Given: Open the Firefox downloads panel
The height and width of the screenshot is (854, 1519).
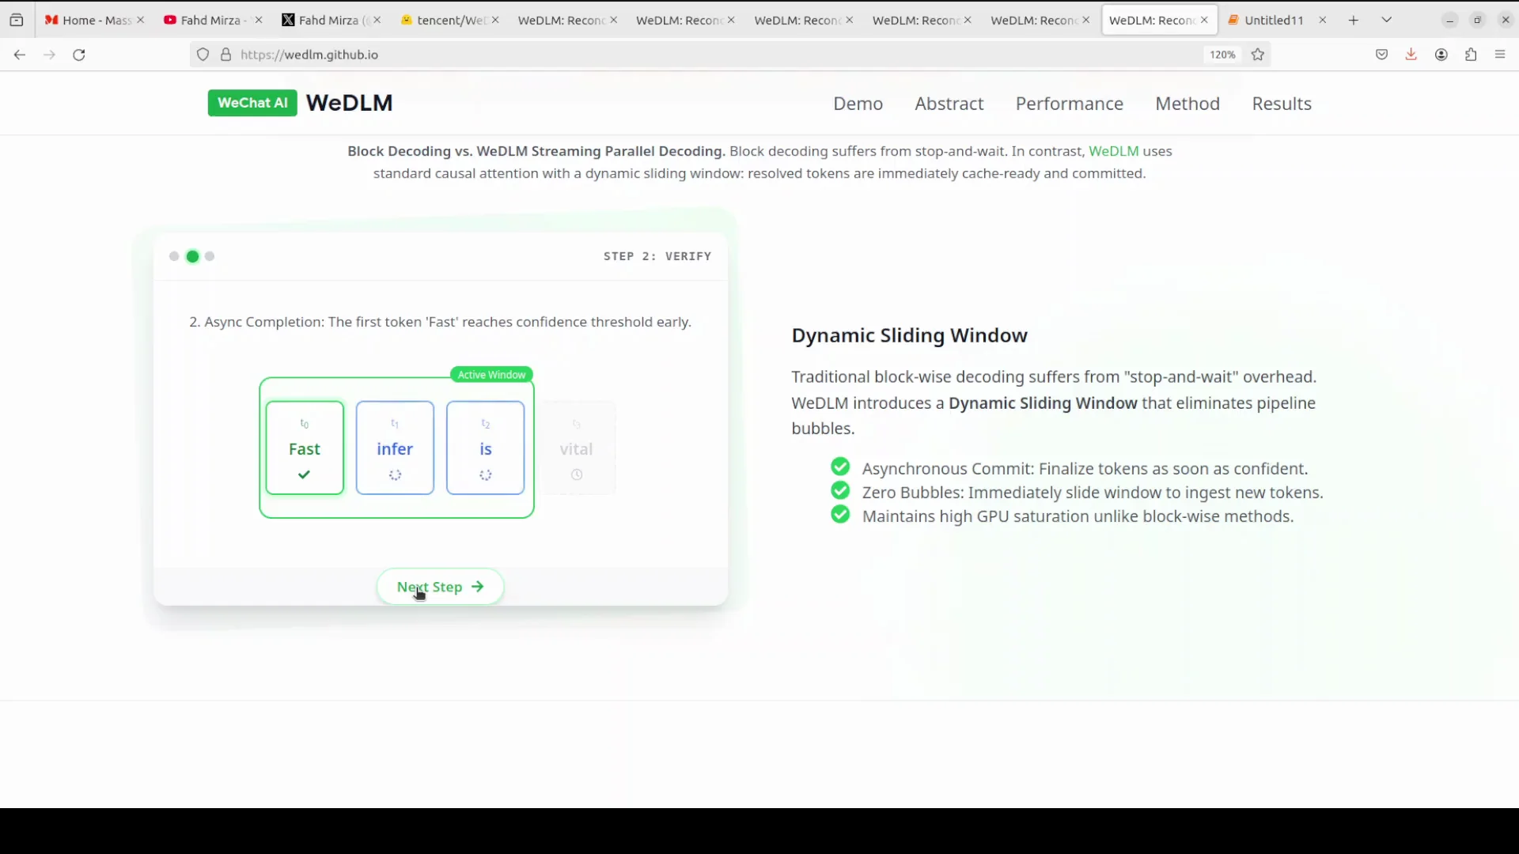Looking at the screenshot, I should click(x=1411, y=55).
